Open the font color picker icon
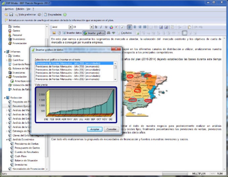228x177 pixels. click(x=111, y=27)
